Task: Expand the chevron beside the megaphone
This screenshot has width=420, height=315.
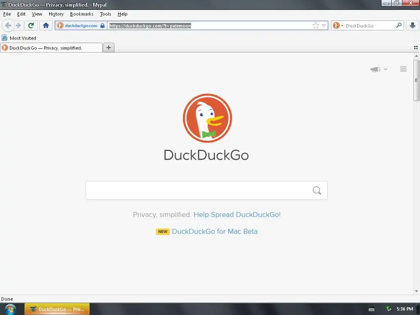Action: 386,69
